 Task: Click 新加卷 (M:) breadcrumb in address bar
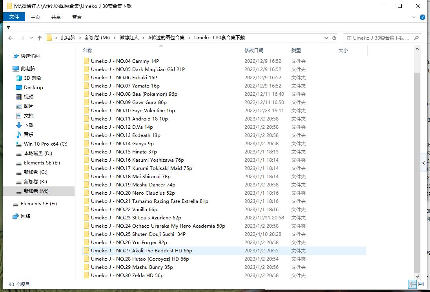pyautogui.click(x=97, y=38)
